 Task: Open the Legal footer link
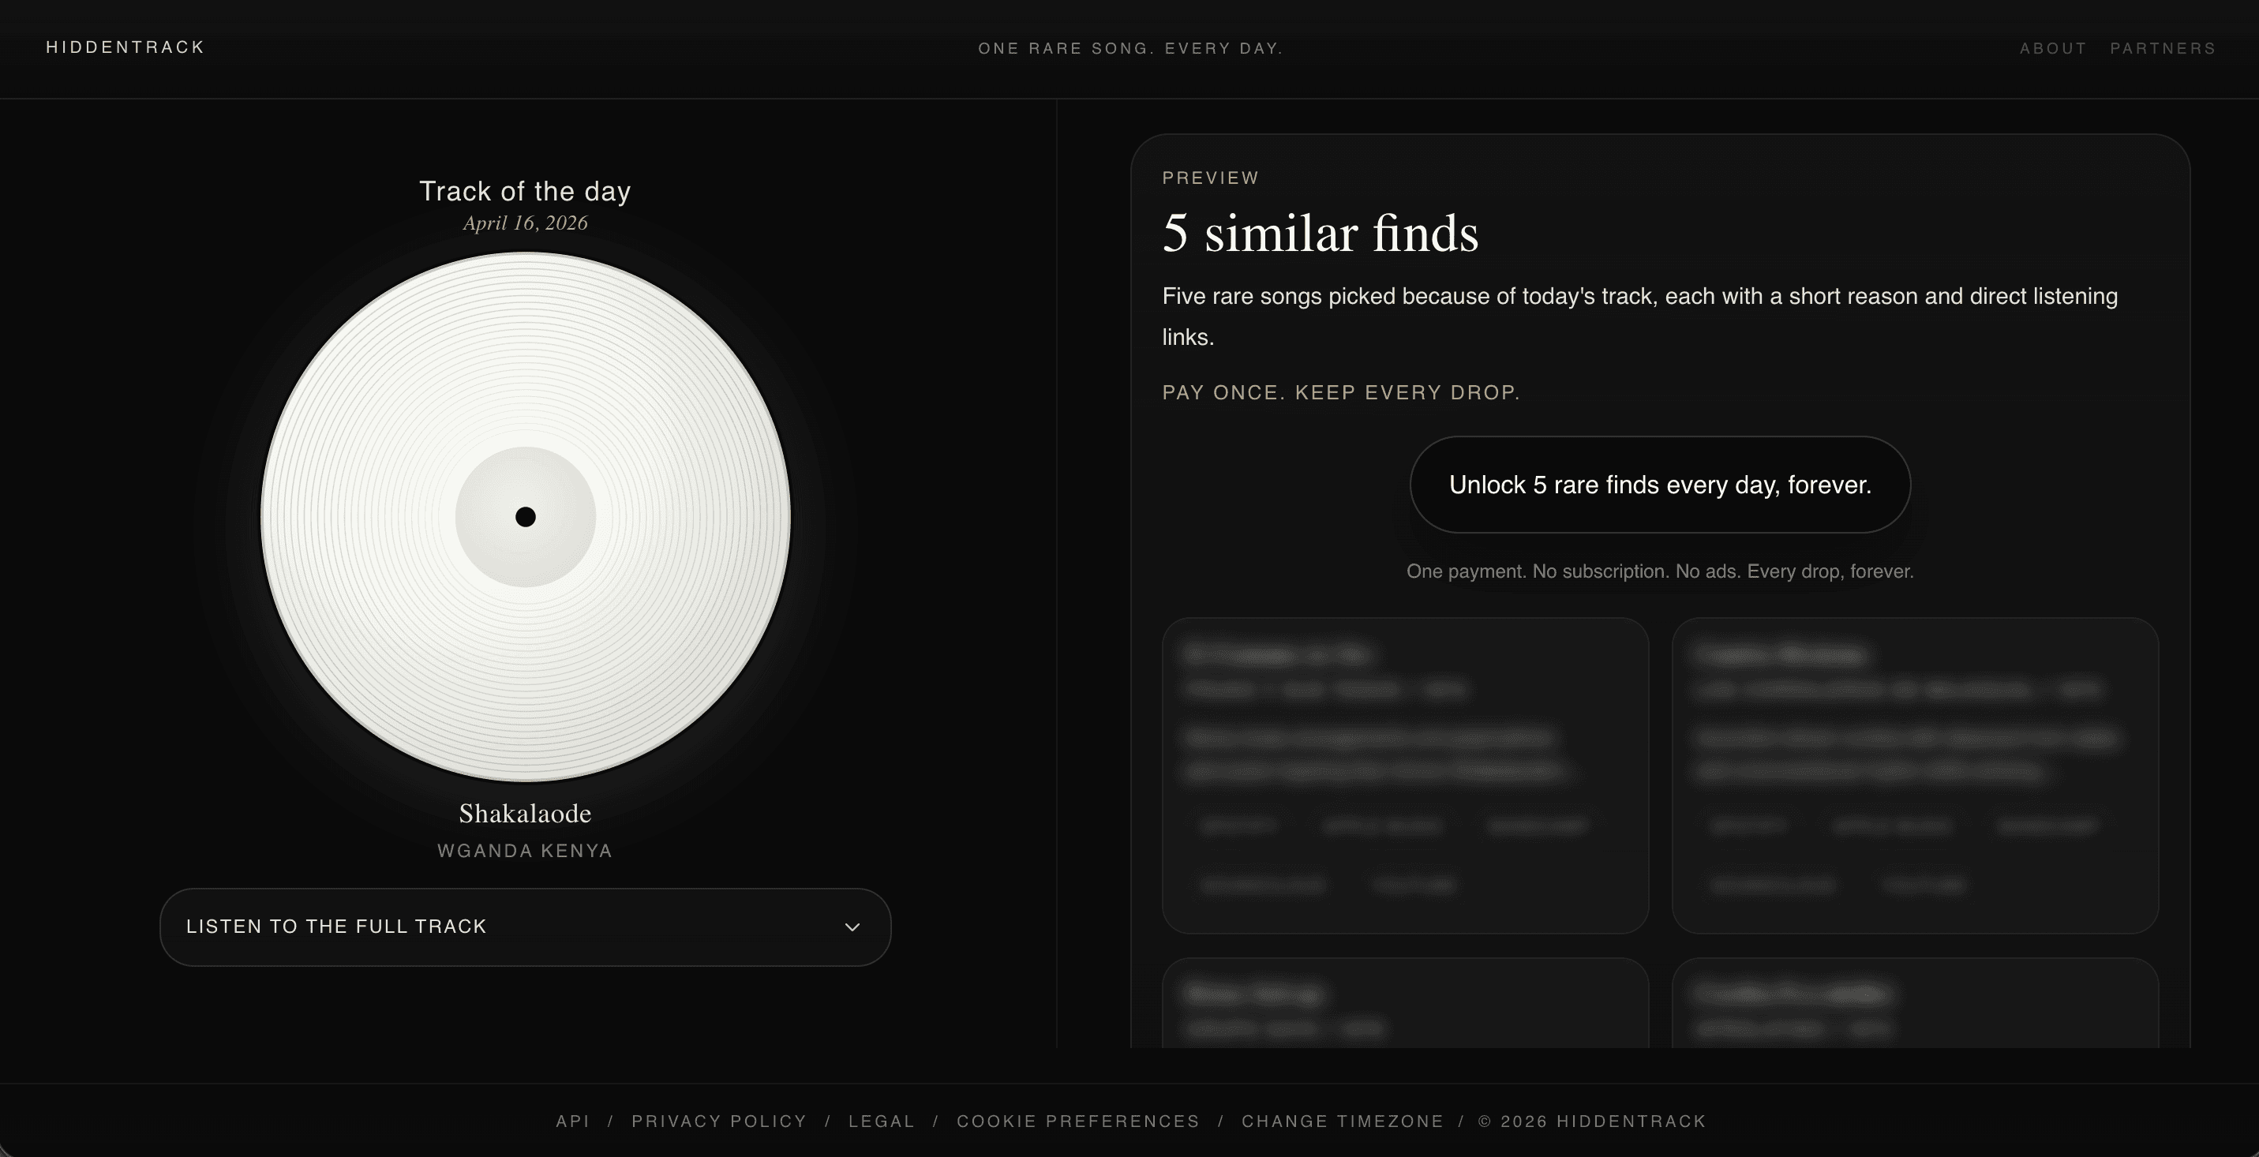pyautogui.click(x=882, y=1121)
